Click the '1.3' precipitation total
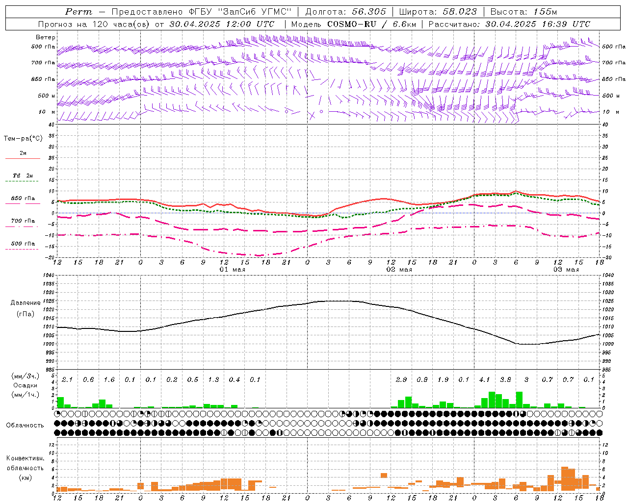The image size is (628, 502). click(x=213, y=379)
